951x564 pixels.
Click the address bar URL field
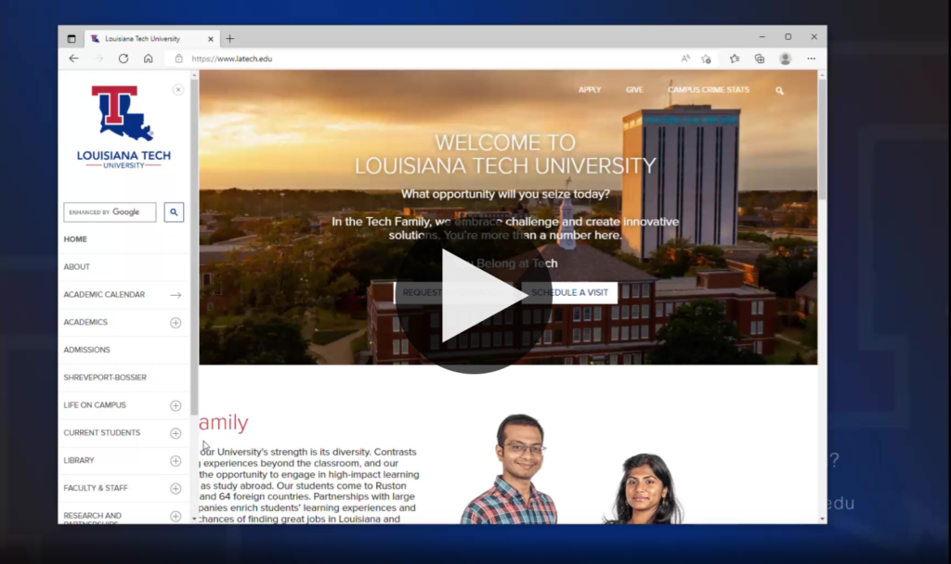(424, 58)
